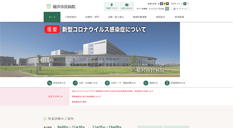Image resolution: width=233 pixels, height=128 pixels.
Task: Open the 活動・取り組み menu item
Action: (116, 17)
